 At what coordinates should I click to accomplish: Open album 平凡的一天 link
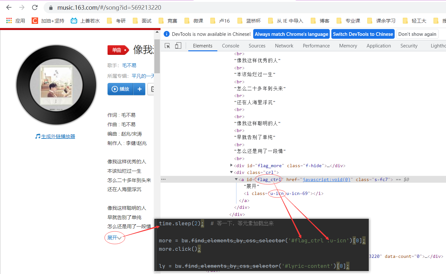pyautogui.click(x=143, y=76)
